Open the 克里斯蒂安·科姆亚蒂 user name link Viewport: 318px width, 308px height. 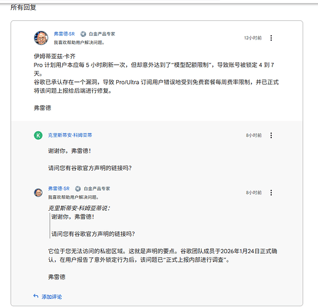click(x=70, y=135)
